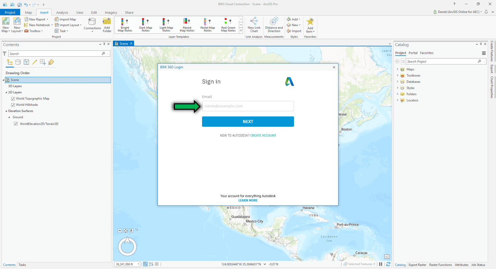The width and height of the screenshot is (496, 269).
Task: Insert Paired Map Notes layer template
Action: [x=187, y=25]
